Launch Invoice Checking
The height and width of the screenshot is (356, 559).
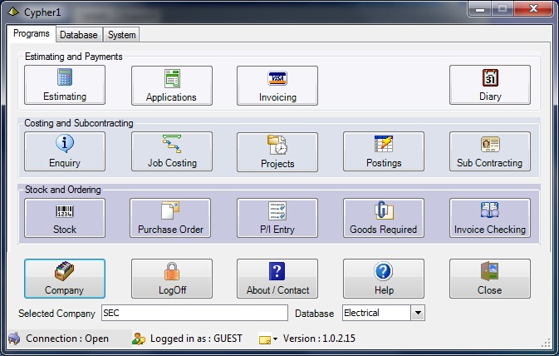(x=490, y=218)
